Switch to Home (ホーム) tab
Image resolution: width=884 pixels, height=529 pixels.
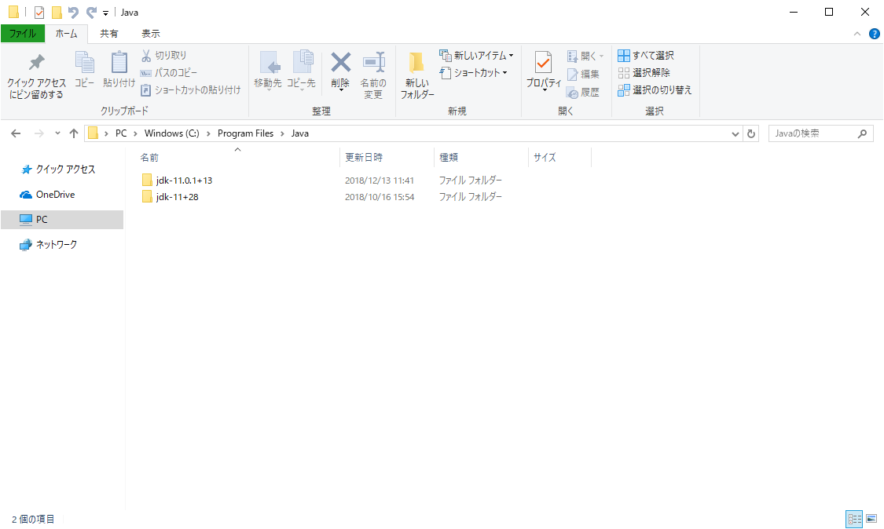[x=67, y=34]
